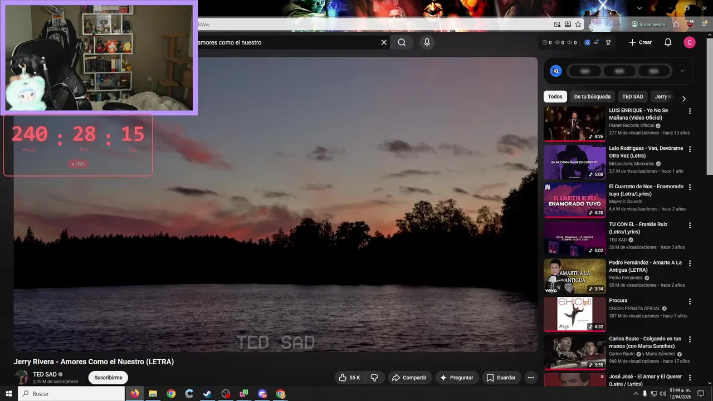Open the TED SAD channel avatar
This screenshot has width=713, height=401.
(x=21, y=377)
